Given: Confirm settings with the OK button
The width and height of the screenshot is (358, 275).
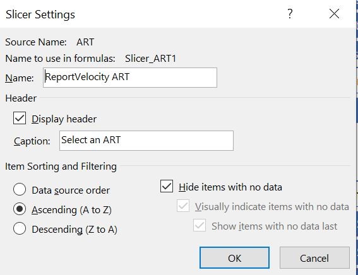Looking at the screenshot, I should coord(234,258).
